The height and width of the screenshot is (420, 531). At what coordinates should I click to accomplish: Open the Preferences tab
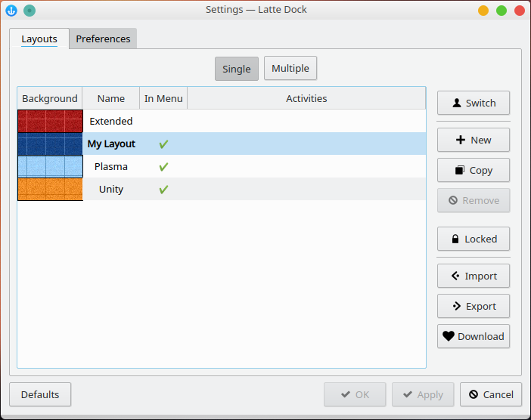coord(103,39)
